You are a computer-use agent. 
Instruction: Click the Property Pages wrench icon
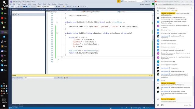19,15
